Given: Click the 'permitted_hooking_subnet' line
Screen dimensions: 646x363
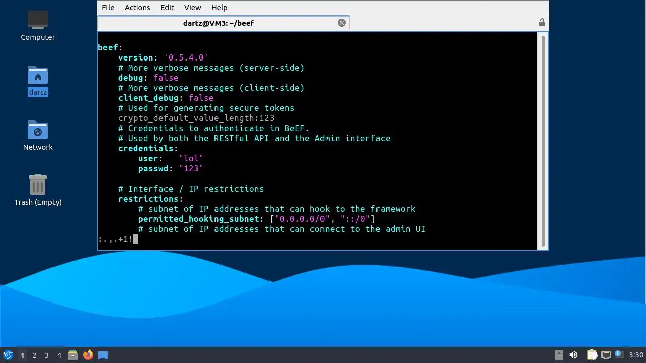Looking at the screenshot, I should [256, 219].
